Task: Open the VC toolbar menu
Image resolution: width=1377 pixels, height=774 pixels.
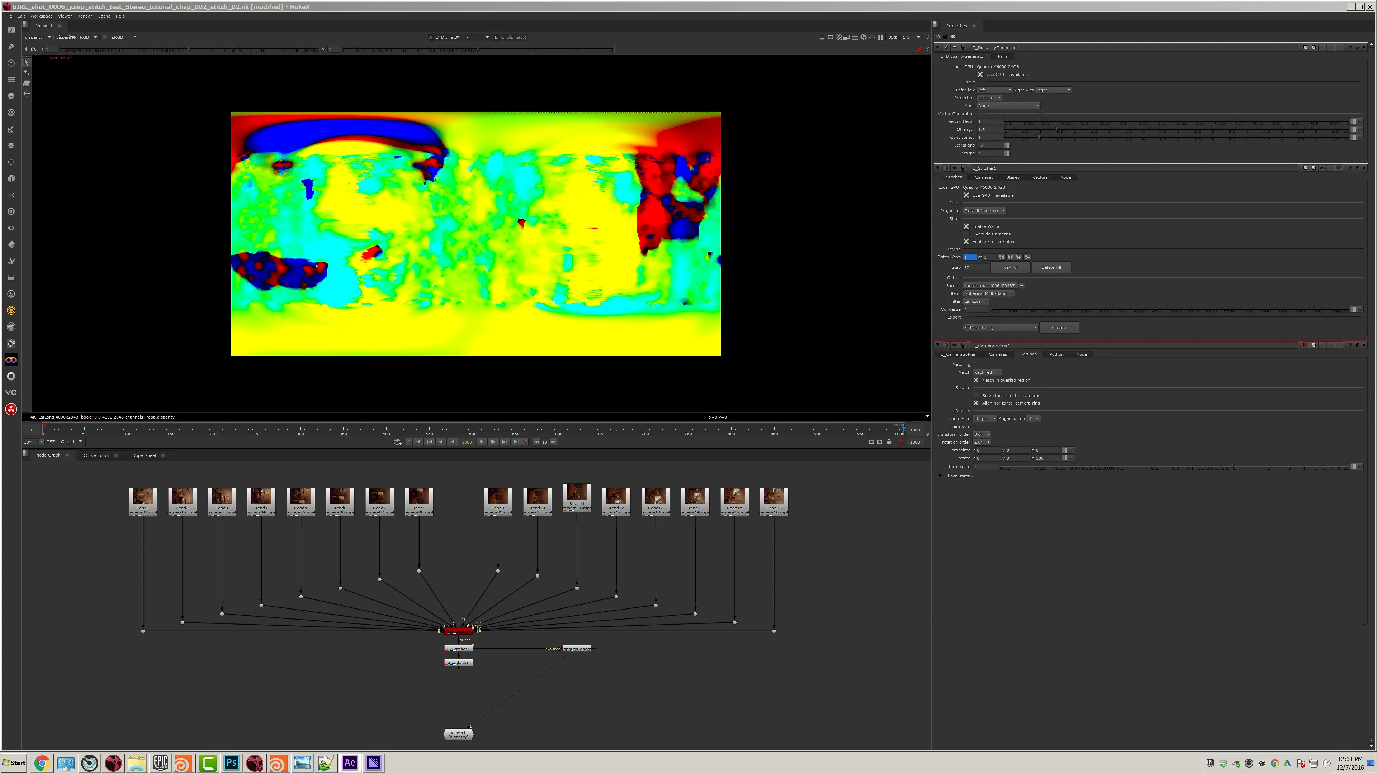Action: [x=11, y=393]
